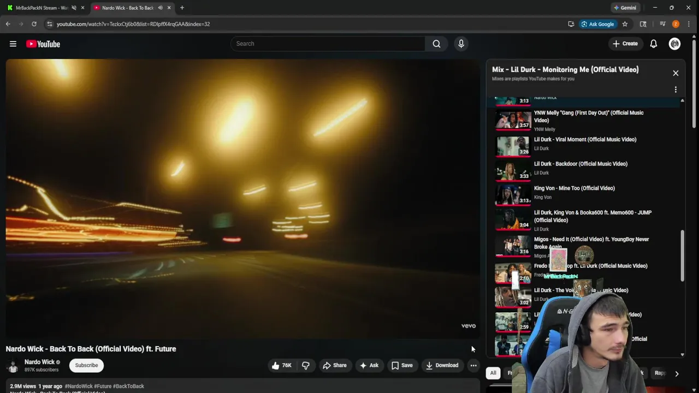Viewport: 699px width, 393px height.
Task: Open the Nardo Wick channel avatar
Action: [x=13, y=366]
